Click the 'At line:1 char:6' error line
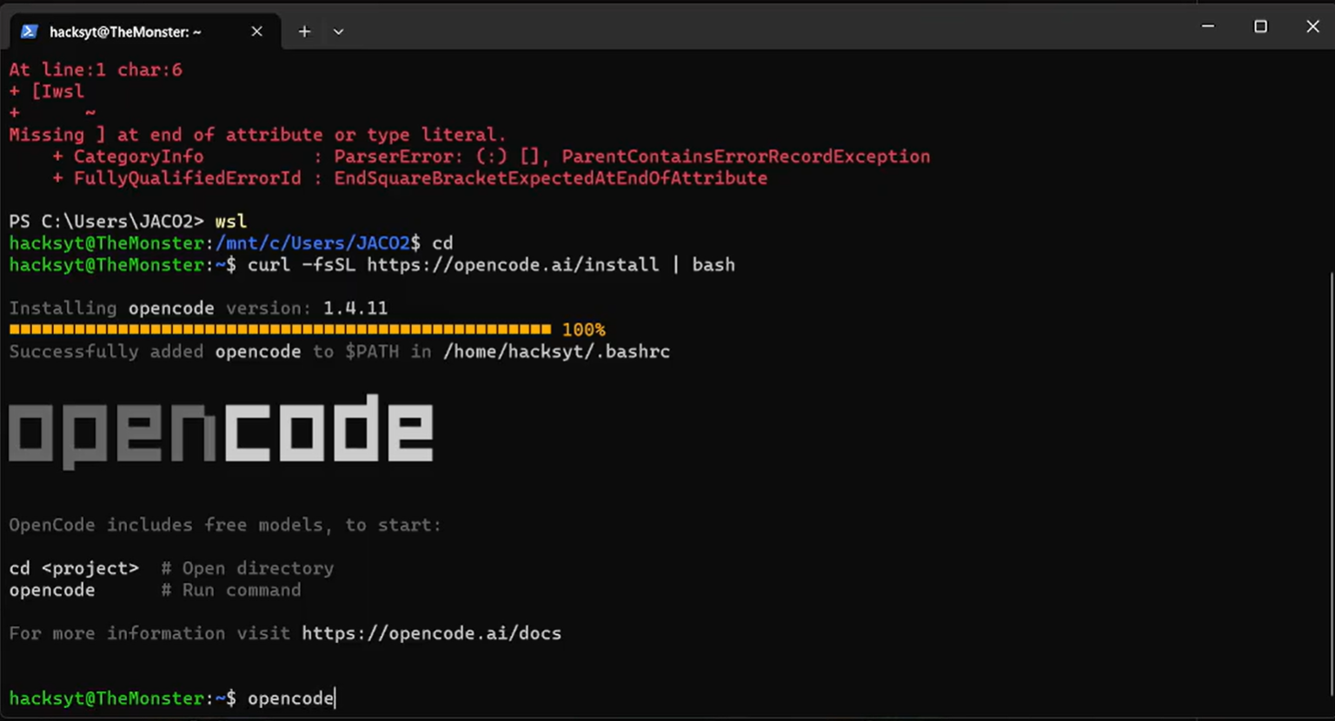This screenshot has width=1335, height=721. click(x=96, y=69)
